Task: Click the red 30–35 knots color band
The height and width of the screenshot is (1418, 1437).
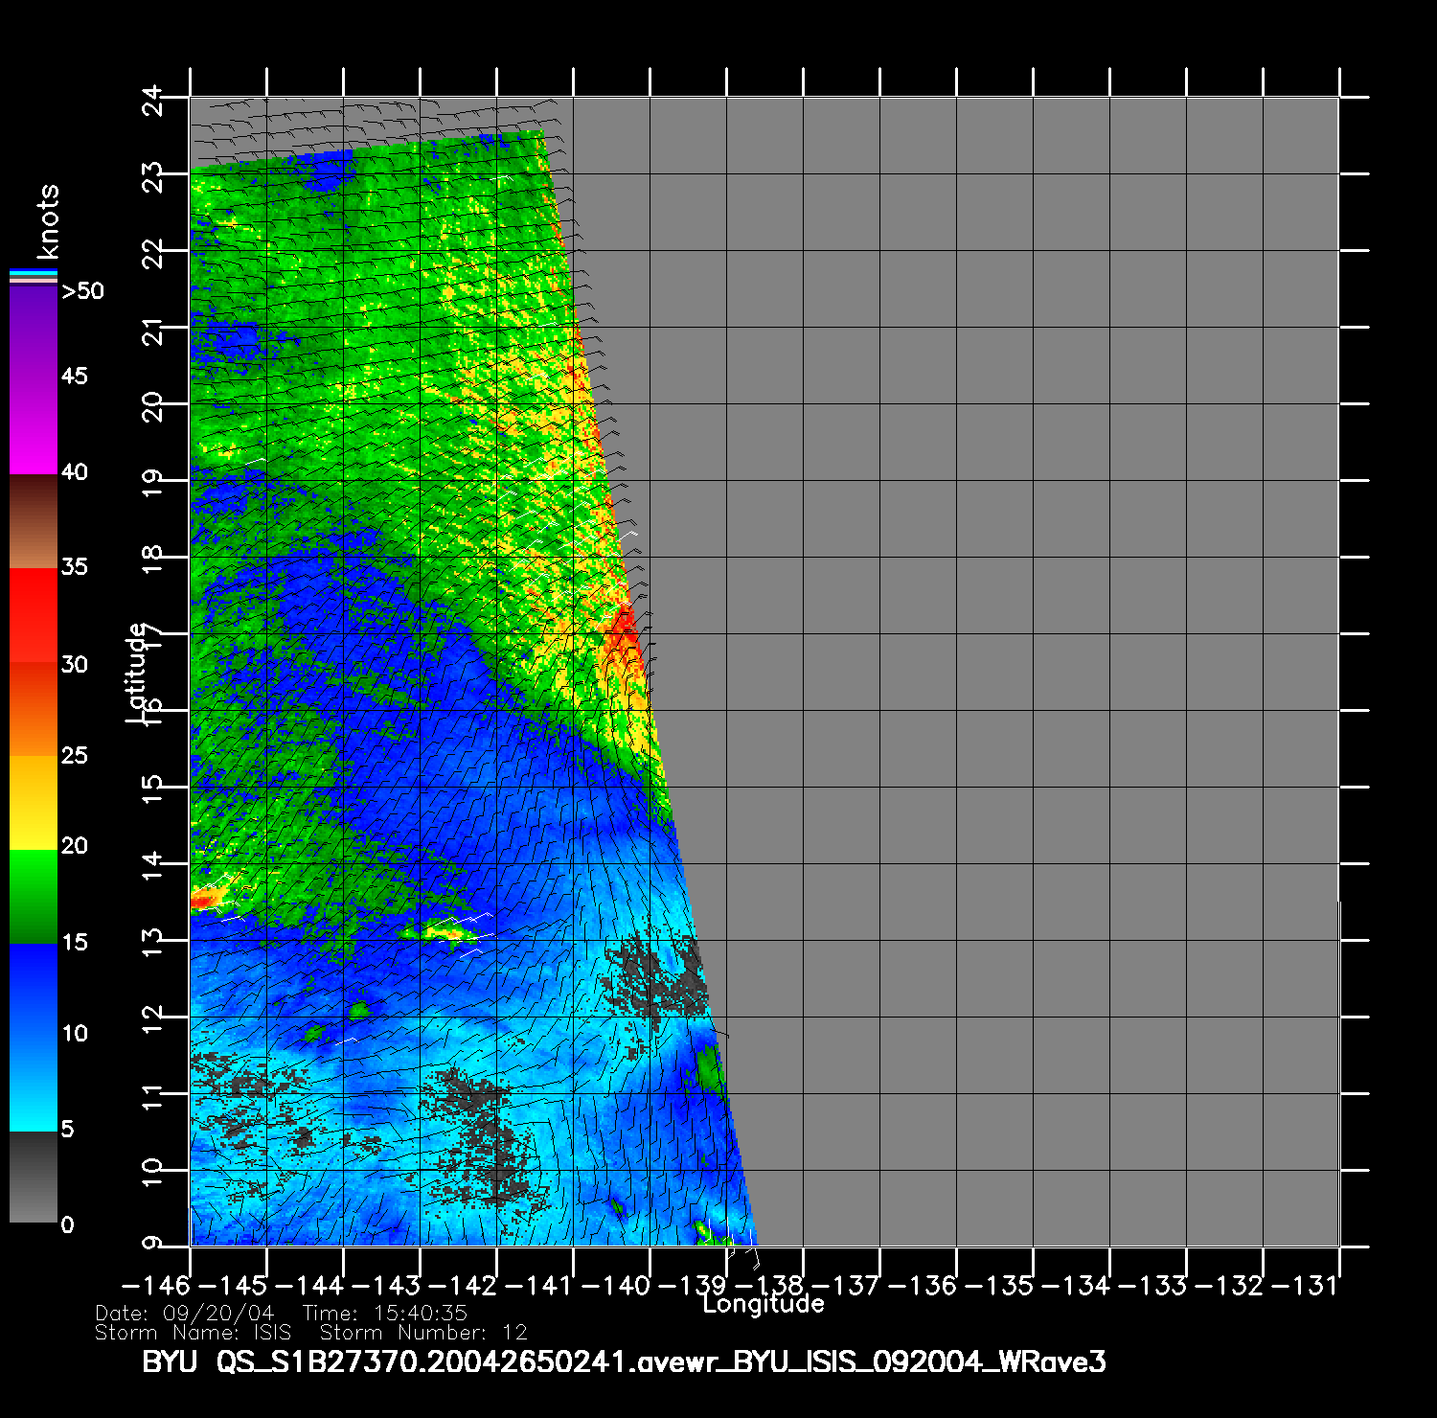Action: click(33, 615)
